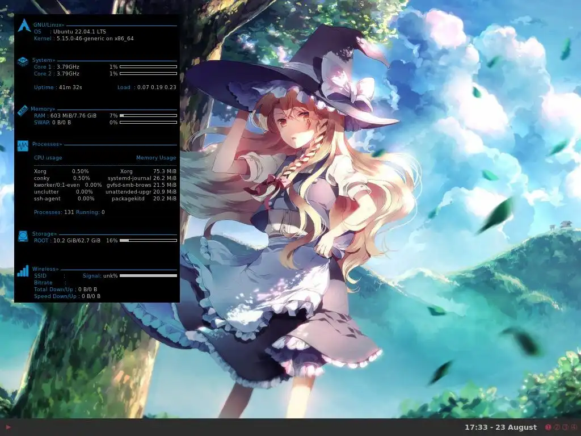Switch to workspace 3 indicator
This screenshot has width=581, height=436.
pos(565,427)
